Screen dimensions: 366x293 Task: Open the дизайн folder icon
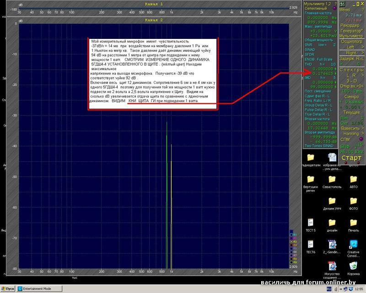pos(332,222)
